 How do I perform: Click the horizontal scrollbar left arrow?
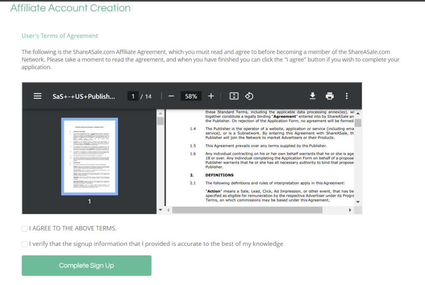pos(169,210)
